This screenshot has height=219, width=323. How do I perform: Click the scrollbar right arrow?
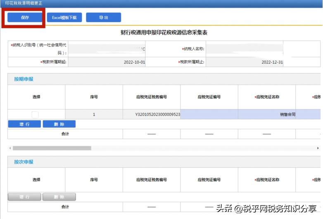point(318,148)
